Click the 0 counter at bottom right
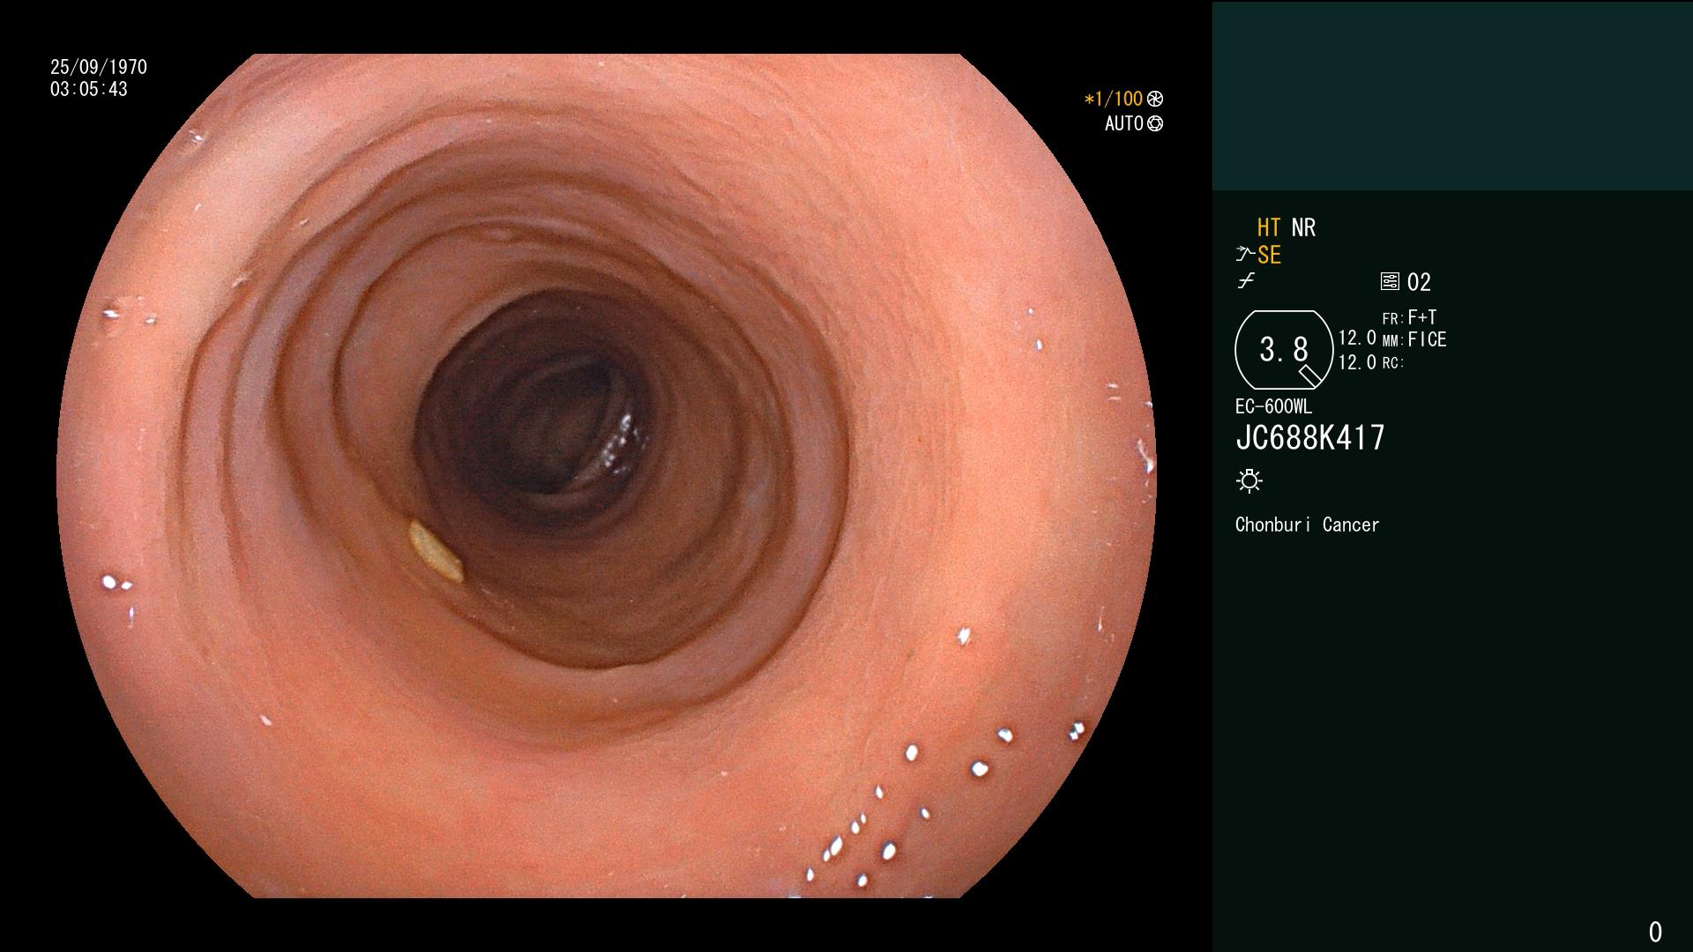Viewport: 1693px width, 952px height. (x=1655, y=932)
